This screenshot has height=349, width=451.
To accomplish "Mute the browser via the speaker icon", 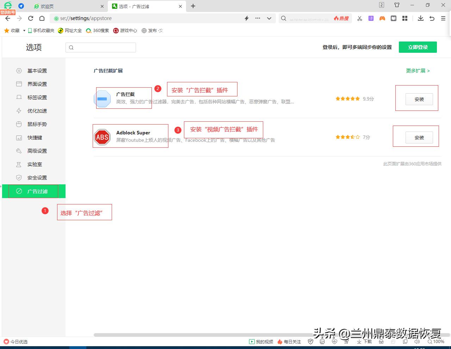I will [418, 342].
